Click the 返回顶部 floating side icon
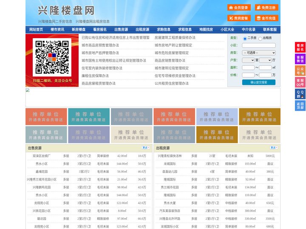The width and height of the screenshot is (306, 229). tap(300, 106)
